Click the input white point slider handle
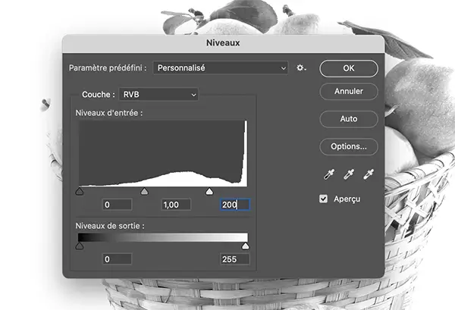Viewport: 455px width, 310px height. tap(209, 192)
